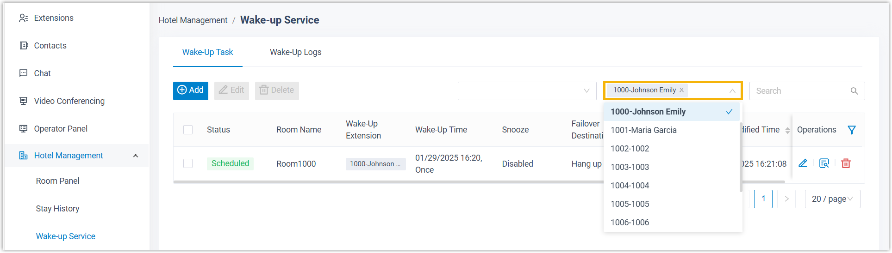Deselect 1000-Johnson Emily in dropdown list
This screenshot has width=892, height=253.
coord(671,112)
